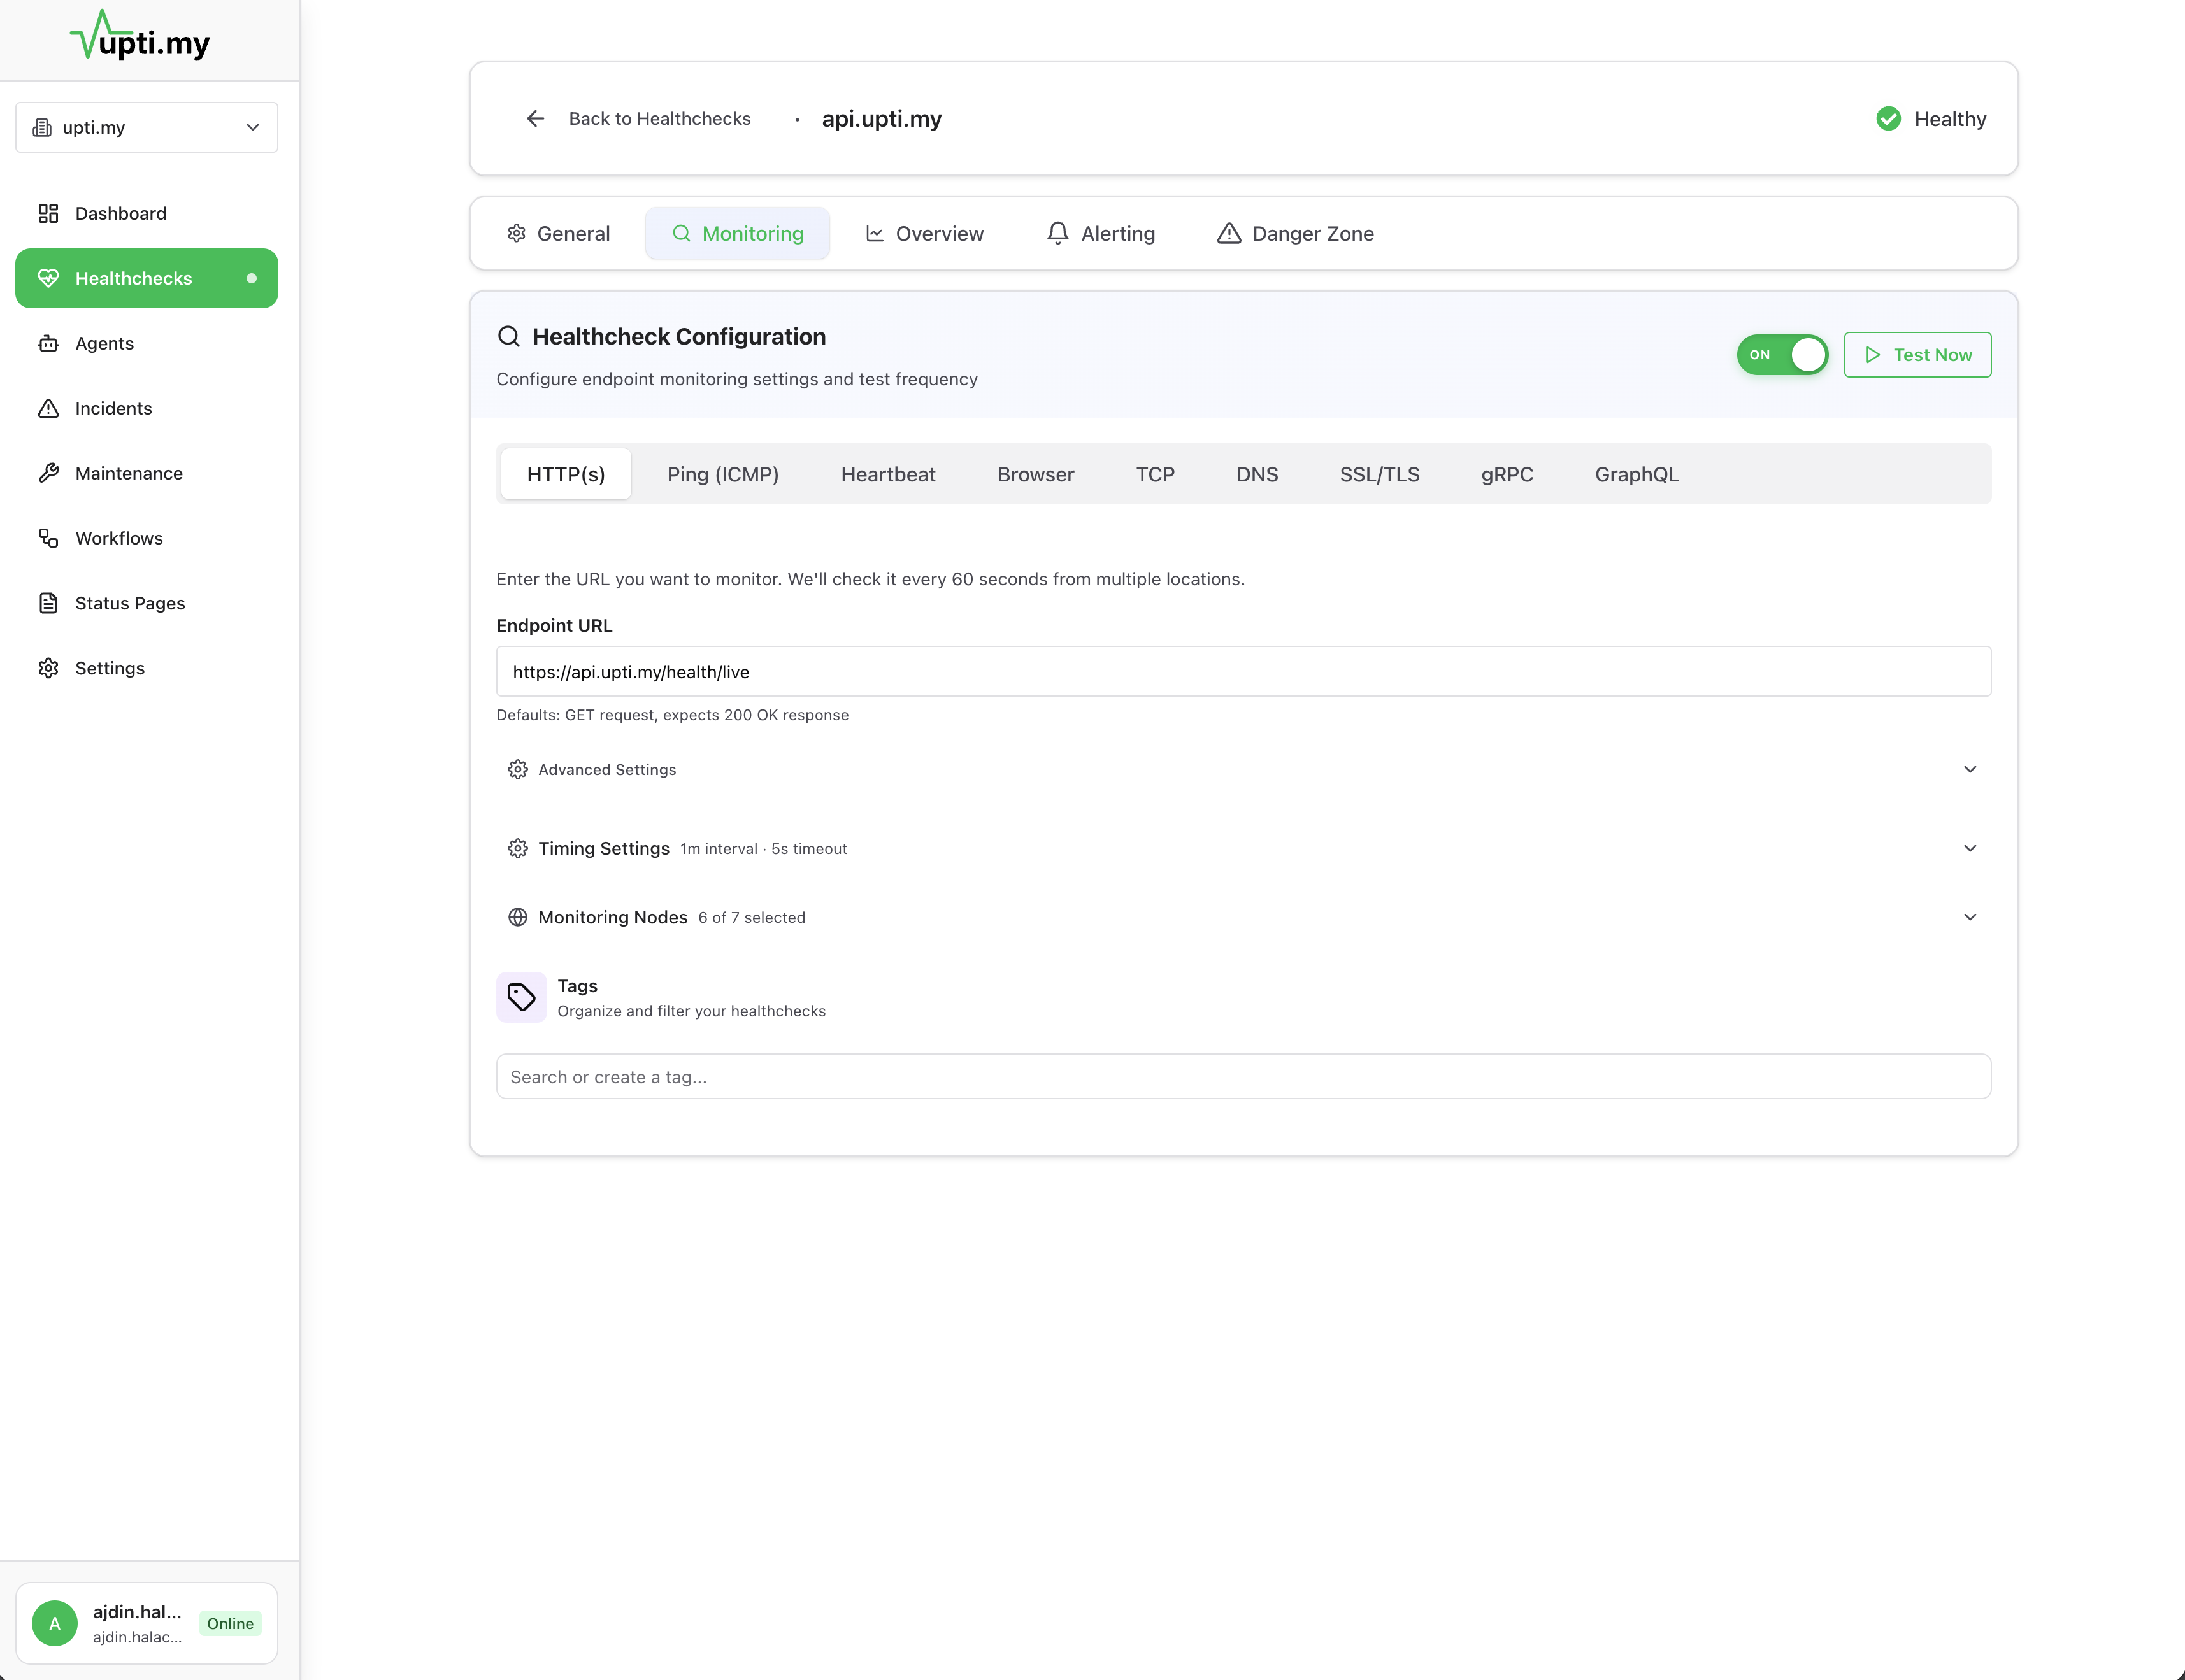Open Status Pages in the sidebar
The height and width of the screenshot is (1680, 2185).
tap(147, 603)
